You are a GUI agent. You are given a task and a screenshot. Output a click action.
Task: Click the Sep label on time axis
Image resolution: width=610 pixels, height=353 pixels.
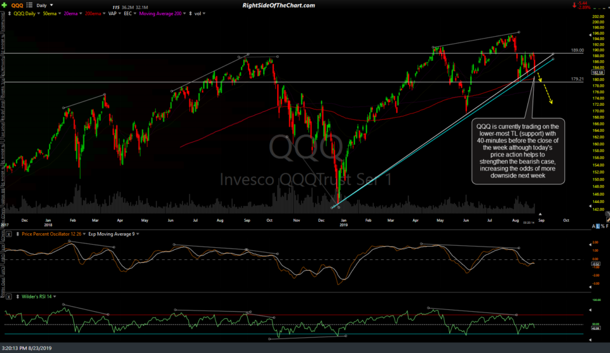541,221
